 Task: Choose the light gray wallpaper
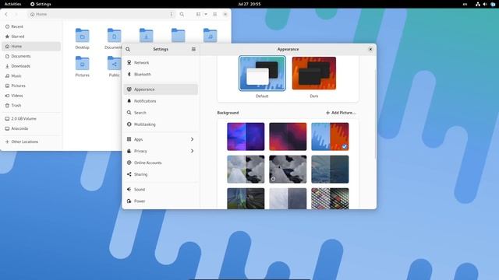[288, 198]
